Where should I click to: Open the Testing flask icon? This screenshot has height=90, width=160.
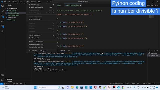(2, 31)
